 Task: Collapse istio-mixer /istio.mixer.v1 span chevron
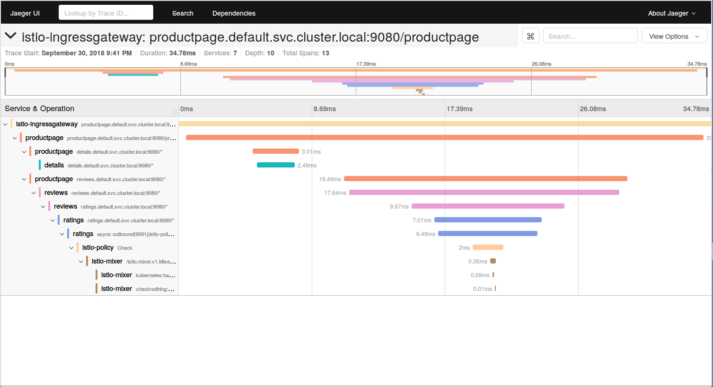point(81,262)
